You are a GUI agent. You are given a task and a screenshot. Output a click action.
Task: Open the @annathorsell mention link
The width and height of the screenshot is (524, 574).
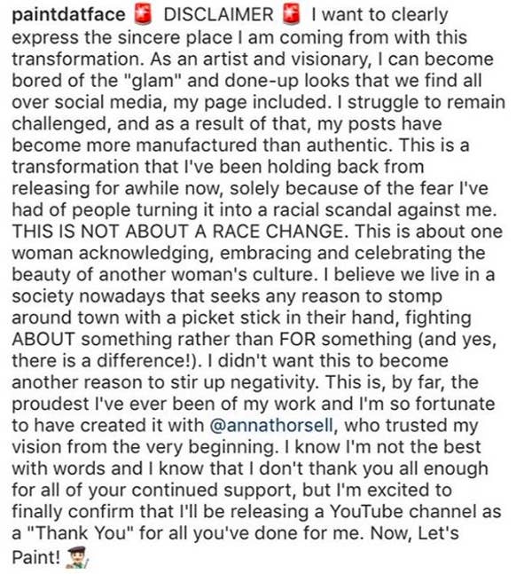(x=271, y=425)
